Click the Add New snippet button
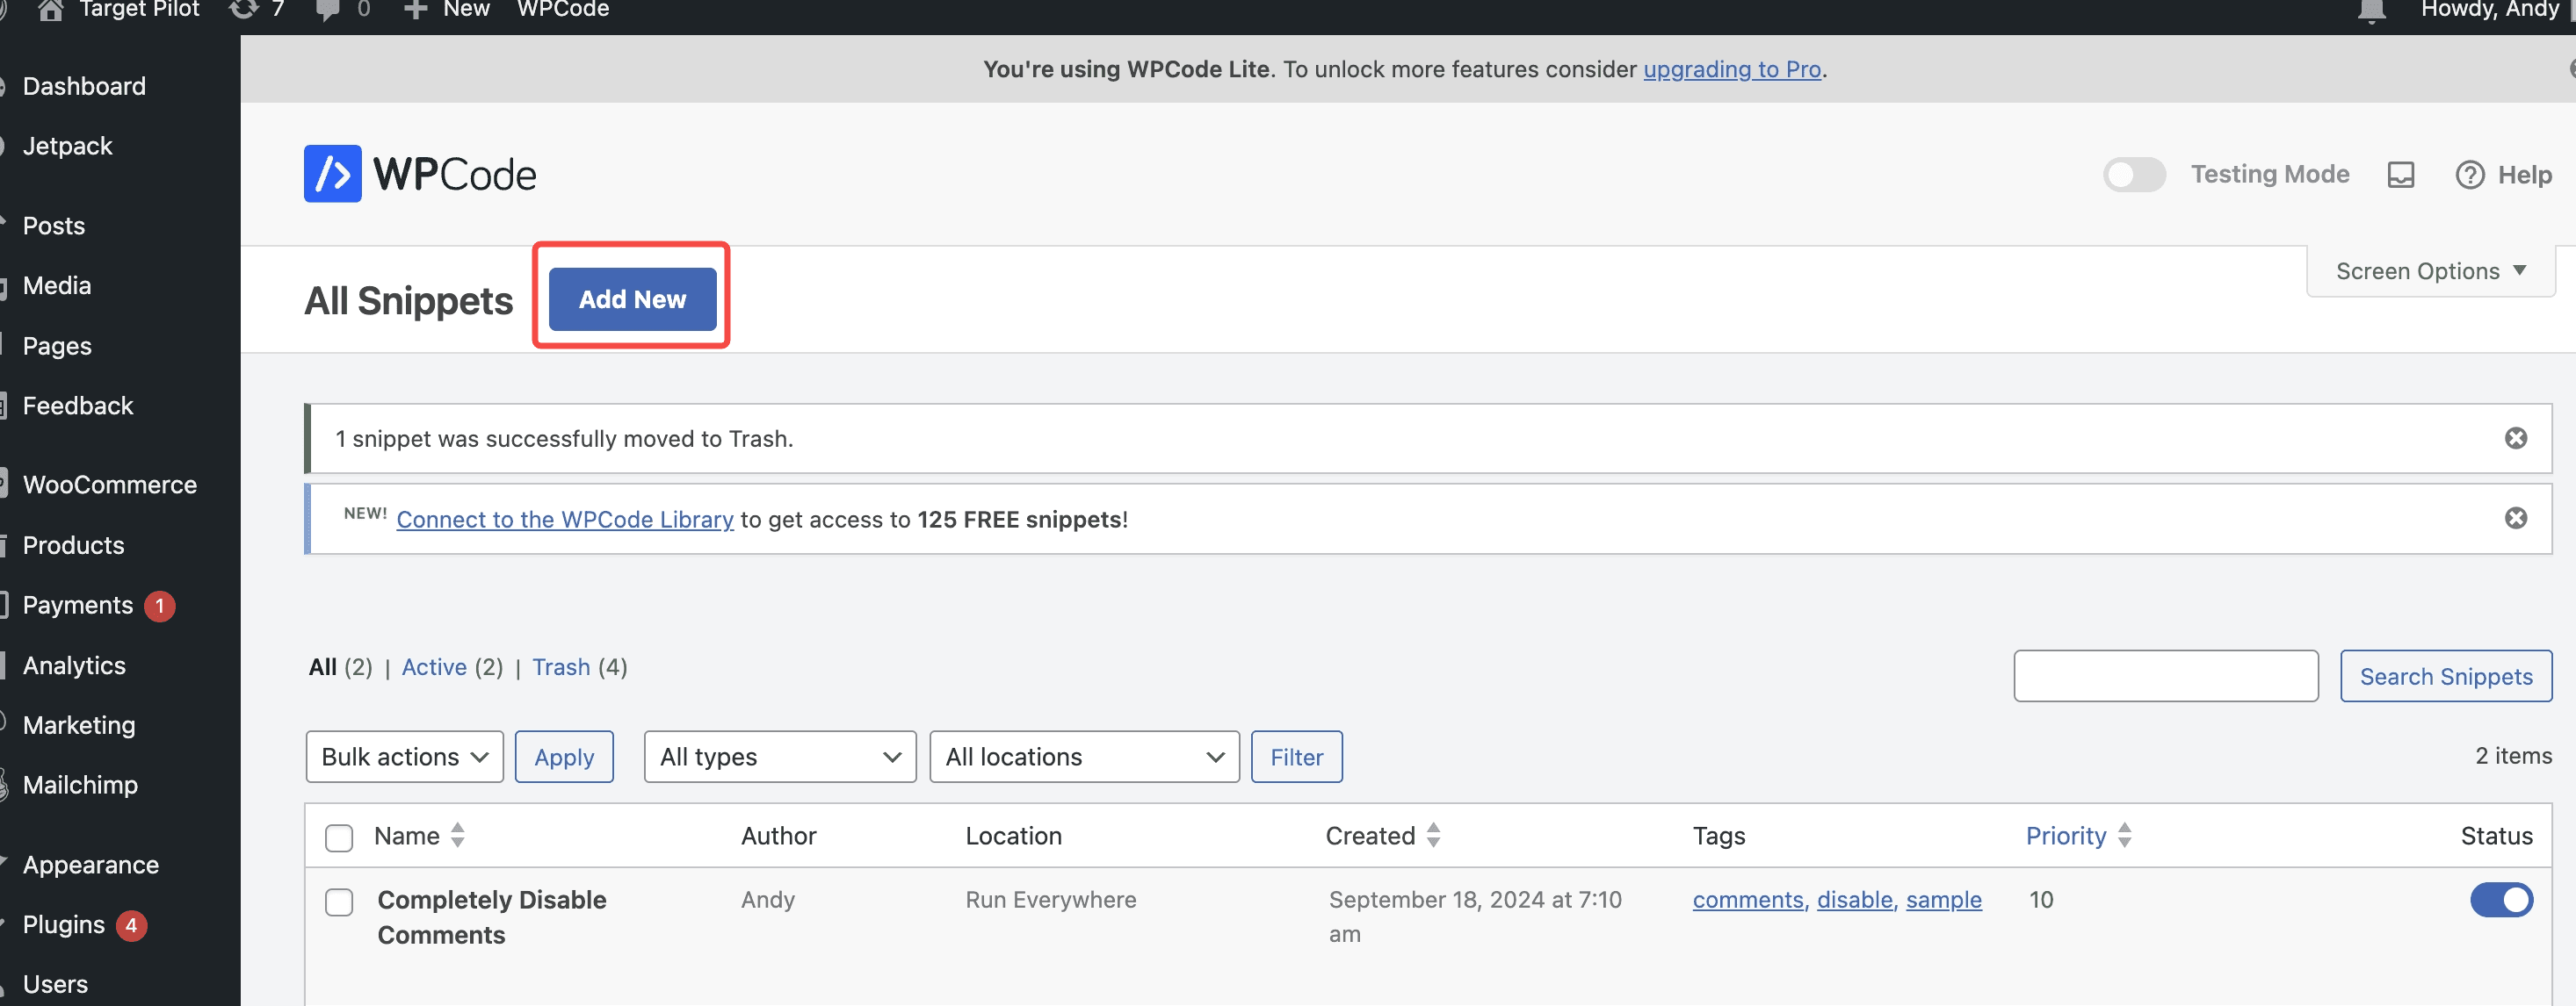Image resolution: width=2576 pixels, height=1006 pixels. (x=631, y=298)
